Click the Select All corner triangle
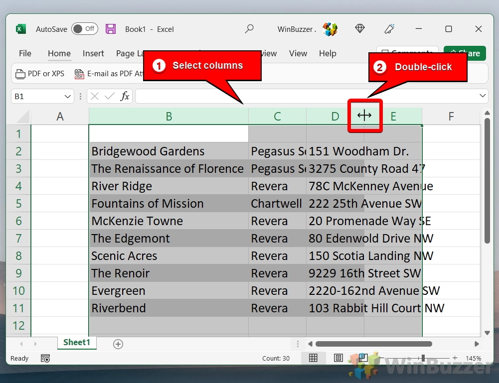Image resolution: width=499 pixels, height=383 pixels. (23, 117)
